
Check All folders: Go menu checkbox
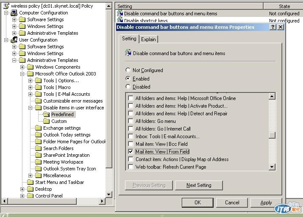click(131, 121)
